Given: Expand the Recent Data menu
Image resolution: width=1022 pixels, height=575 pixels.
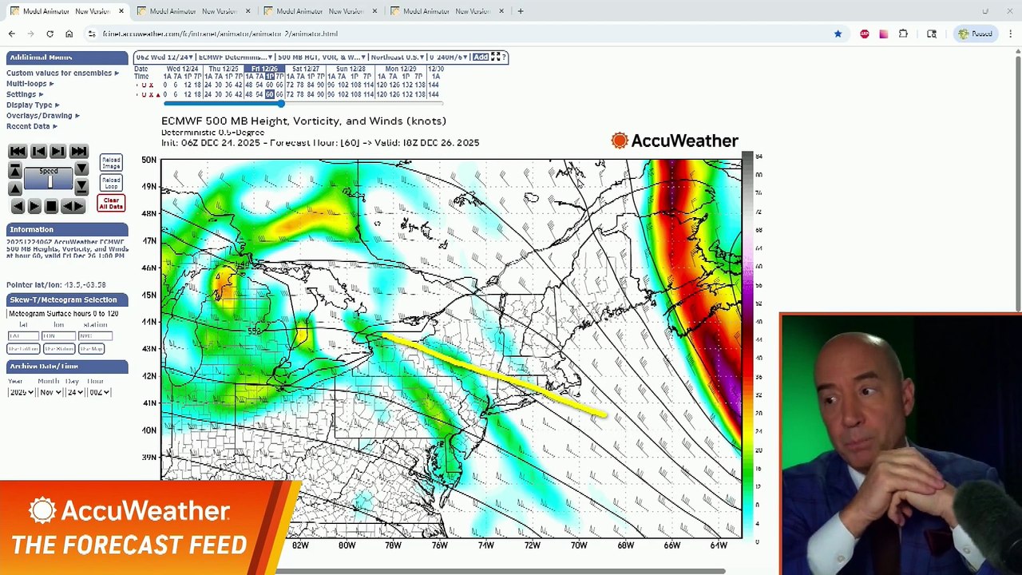Looking at the screenshot, I should pos(31,126).
